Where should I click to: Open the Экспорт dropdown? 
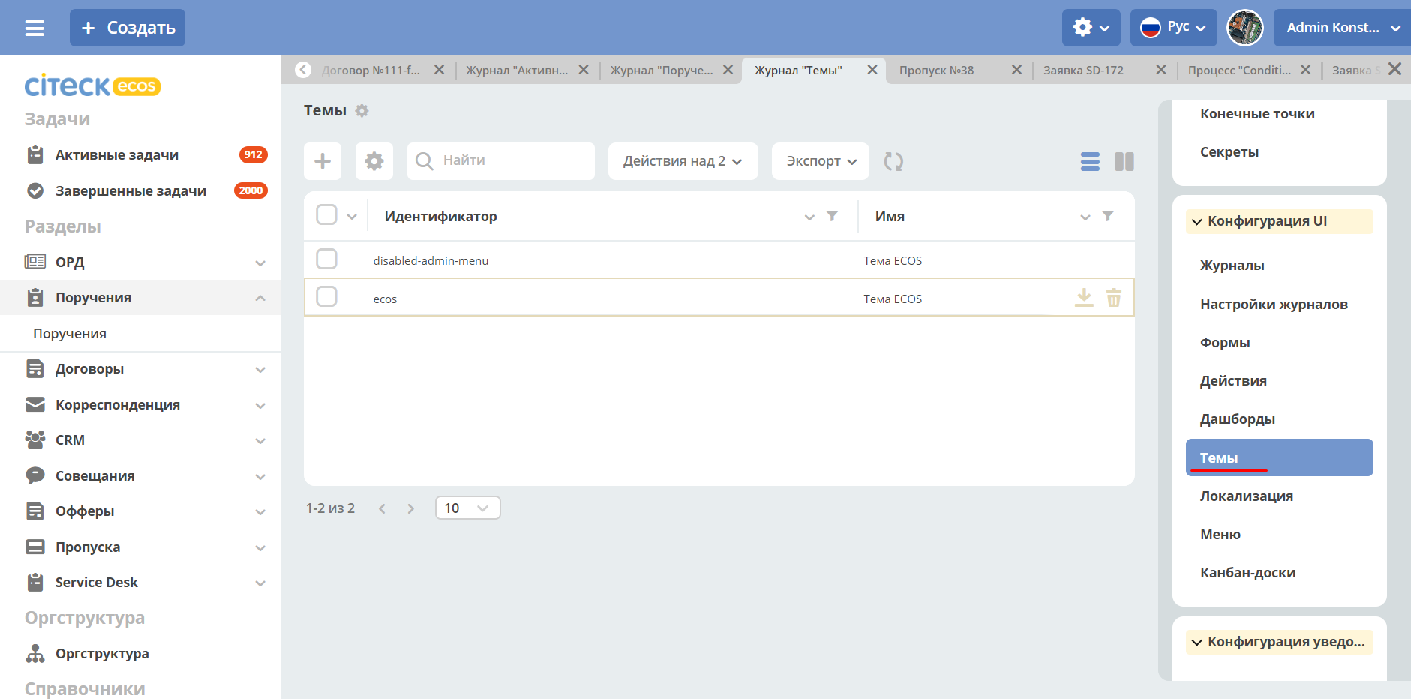pos(821,161)
